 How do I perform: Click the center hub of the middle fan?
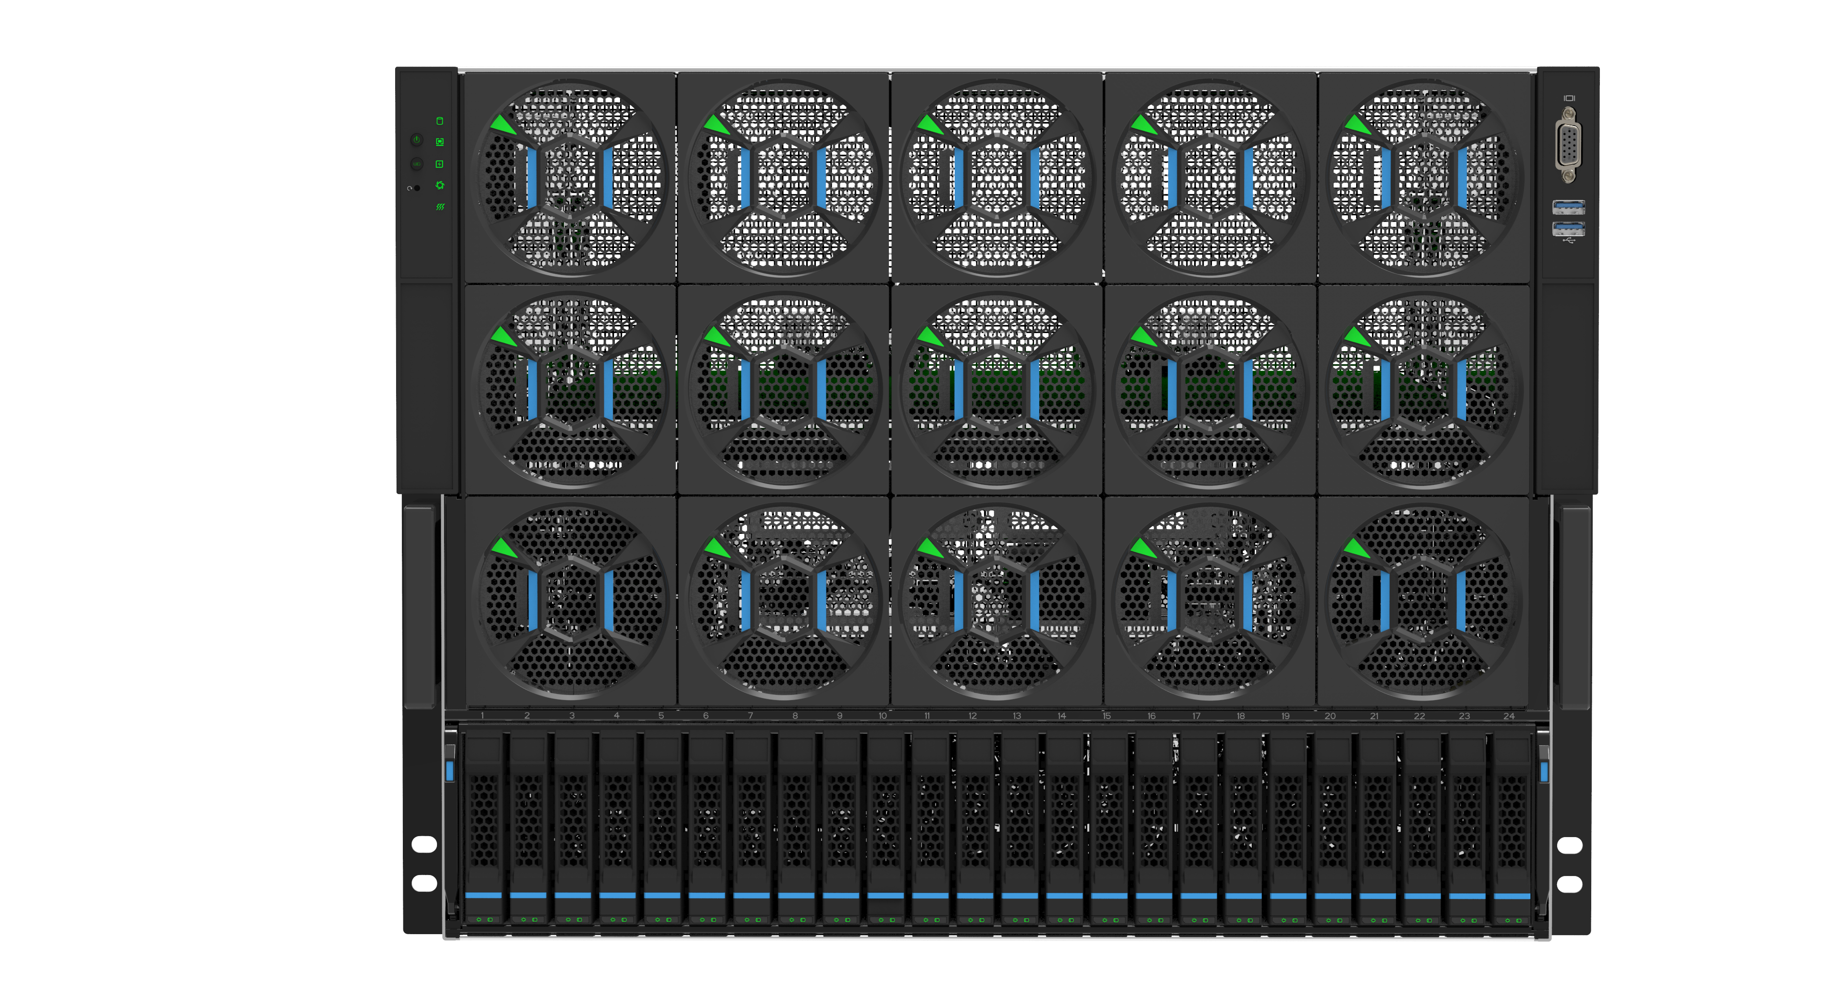click(997, 389)
